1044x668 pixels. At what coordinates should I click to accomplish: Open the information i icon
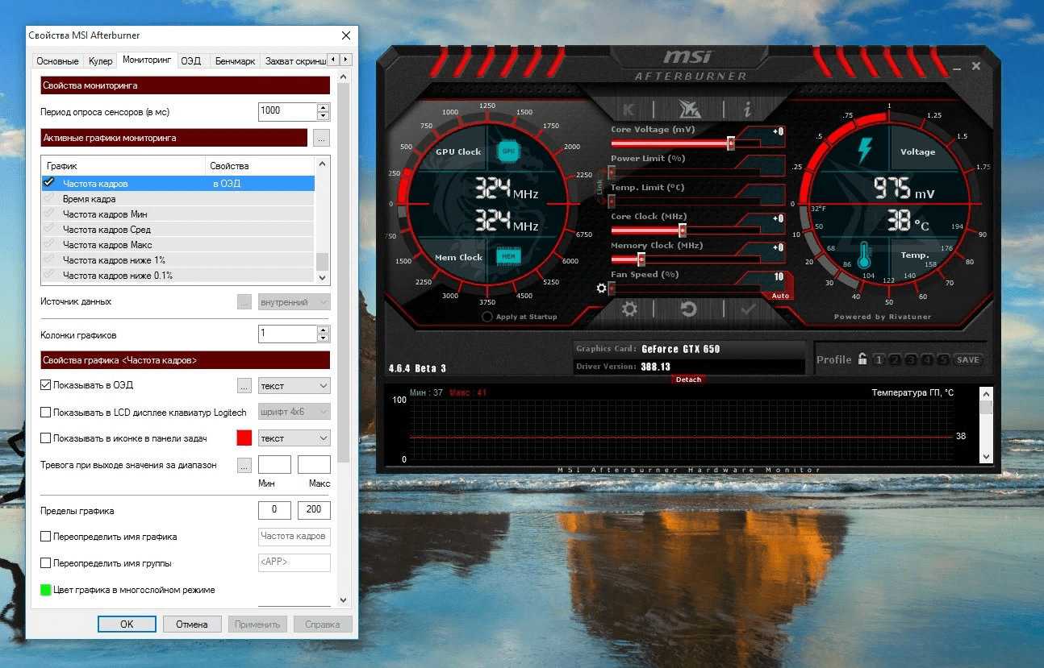[x=747, y=110]
